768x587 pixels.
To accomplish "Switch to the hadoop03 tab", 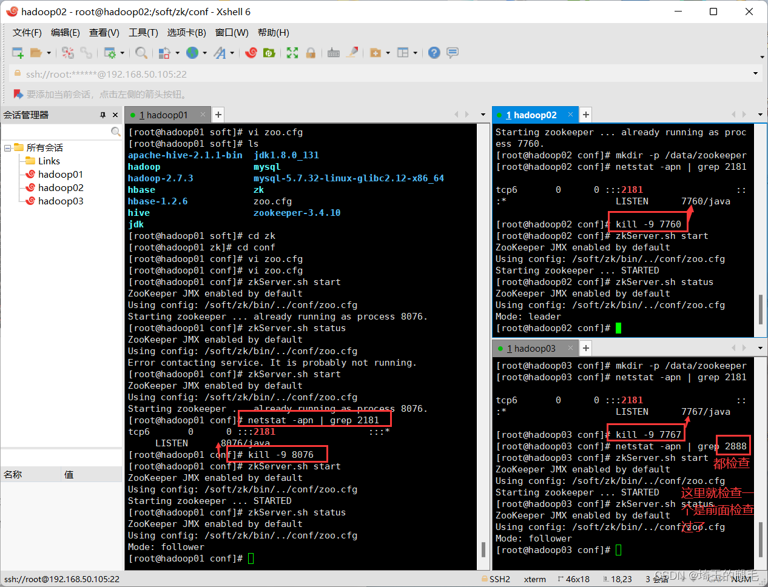I will (533, 348).
